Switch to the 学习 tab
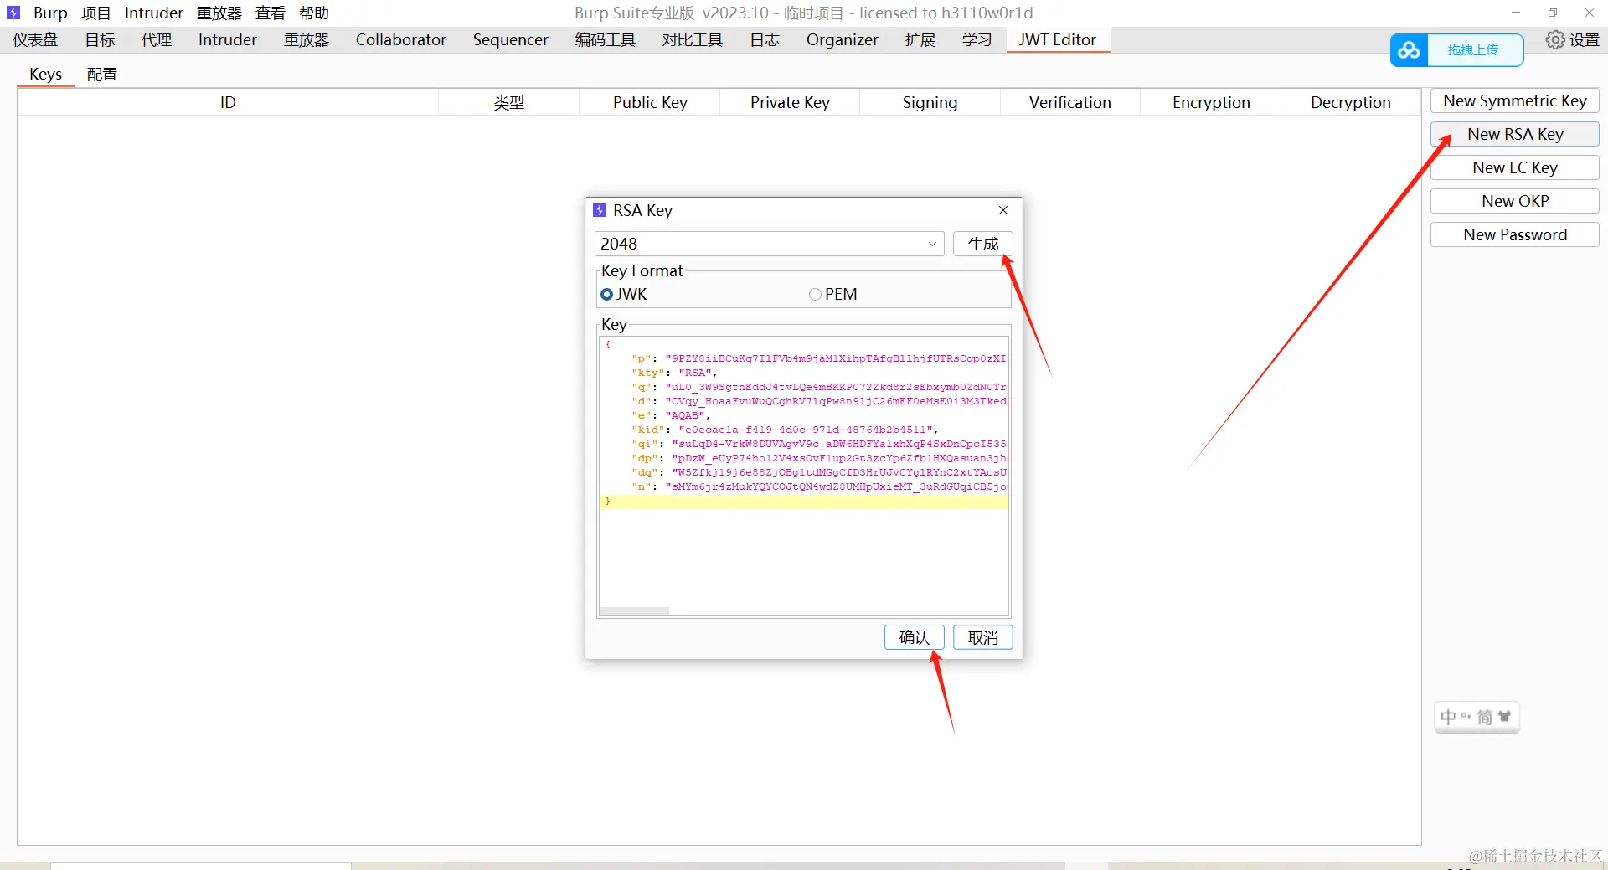This screenshot has width=1608, height=870. 977,39
